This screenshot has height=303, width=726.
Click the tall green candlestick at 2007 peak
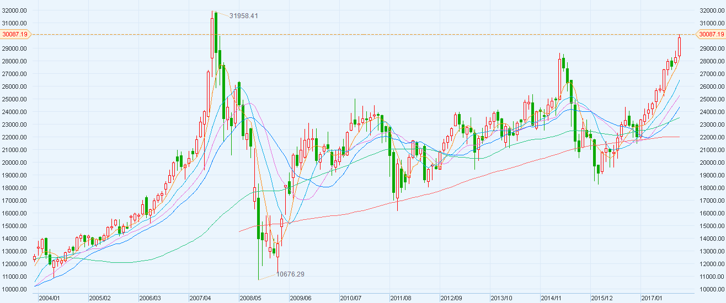[x=216, y=33]
